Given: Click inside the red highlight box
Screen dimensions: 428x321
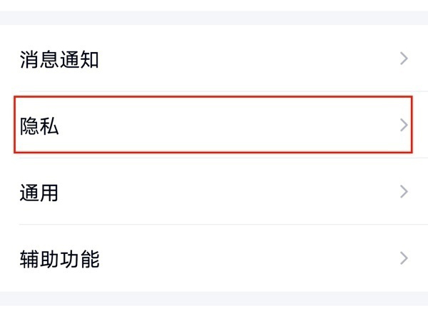Looking at the screenshot, I should pyautogui.click(x=214, y=126).
